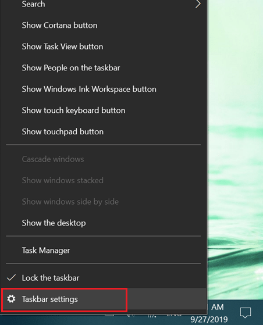Screen dimensions: 263x325
Task: Select Show the desktop
Action: coord(54,223)
